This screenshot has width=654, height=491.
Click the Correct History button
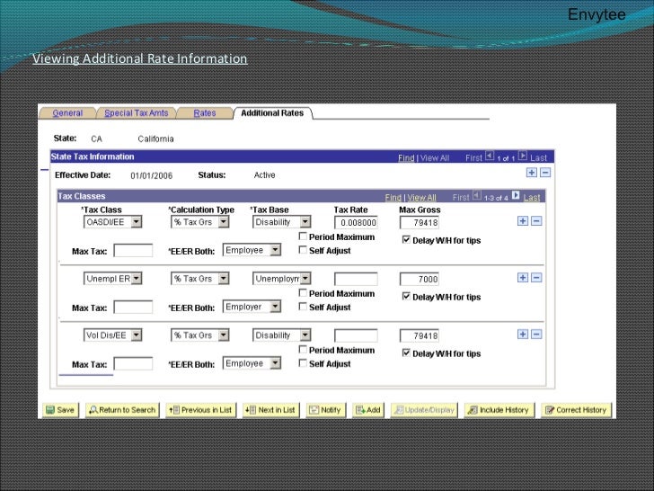pyautogui.click(x=576, y=410)
